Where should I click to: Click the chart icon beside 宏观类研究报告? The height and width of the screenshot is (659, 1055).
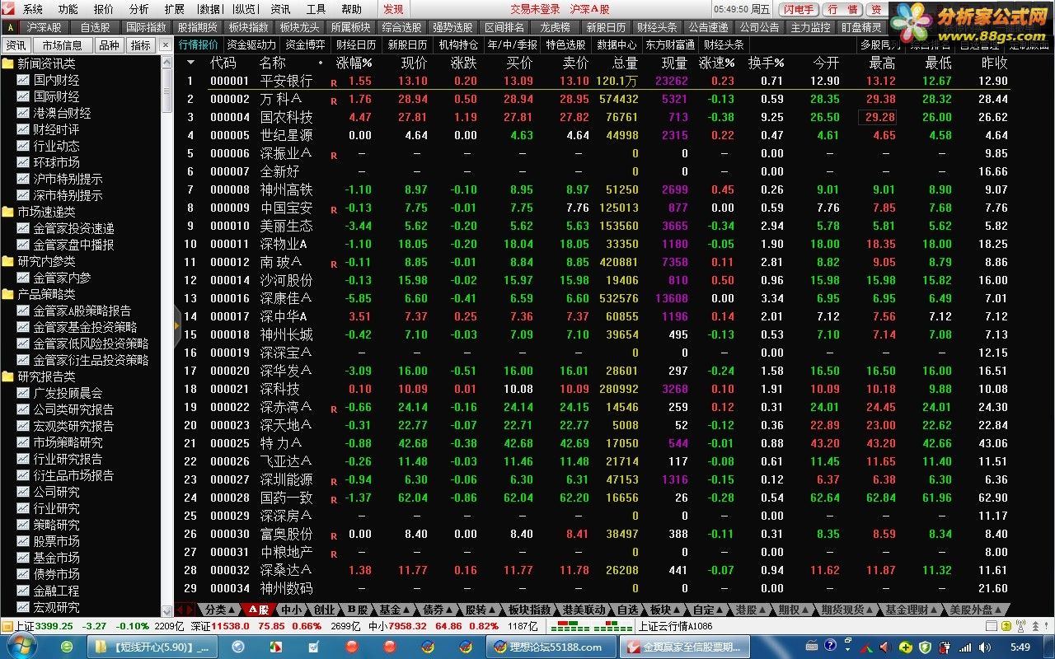pyautogui.click(x=23, y=426)
